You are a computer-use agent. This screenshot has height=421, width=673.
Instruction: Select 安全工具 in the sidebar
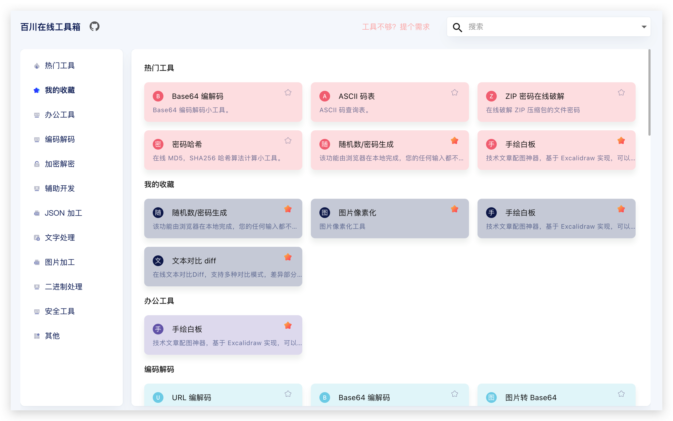pos(60,311)
